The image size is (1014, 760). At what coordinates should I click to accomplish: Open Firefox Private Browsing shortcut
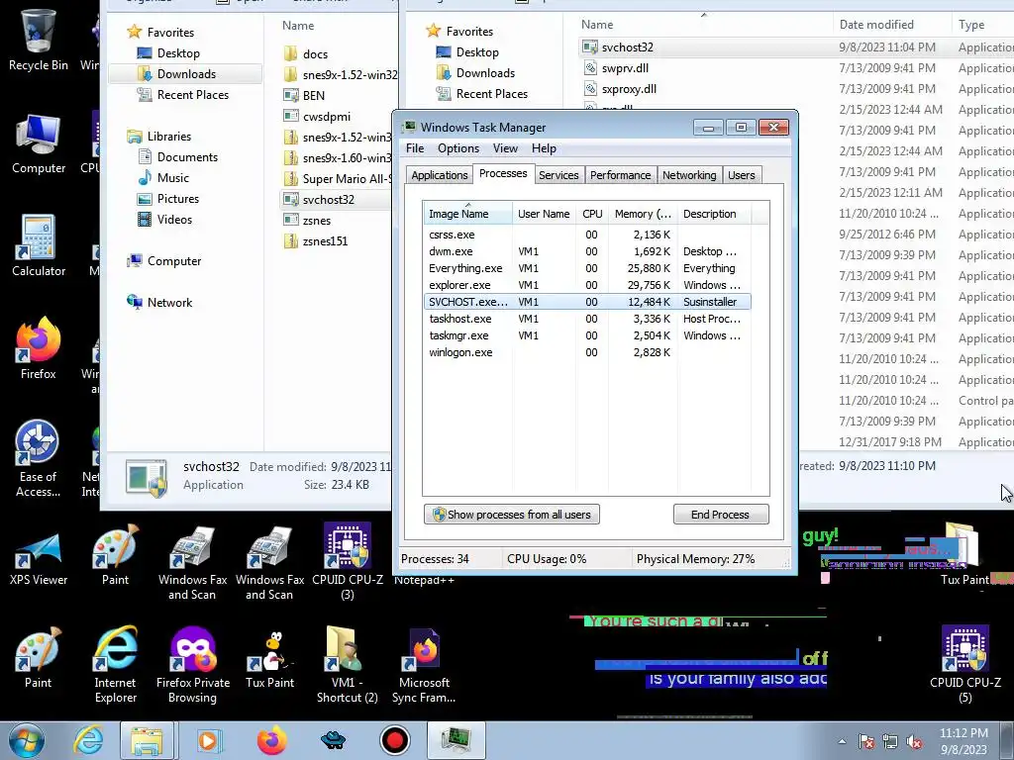click(193, 664)
